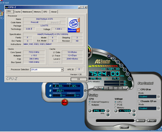Screen dimensions: 162x132
Task: Click the AI Booster X close icon
Action: click(x=127, y=74)
